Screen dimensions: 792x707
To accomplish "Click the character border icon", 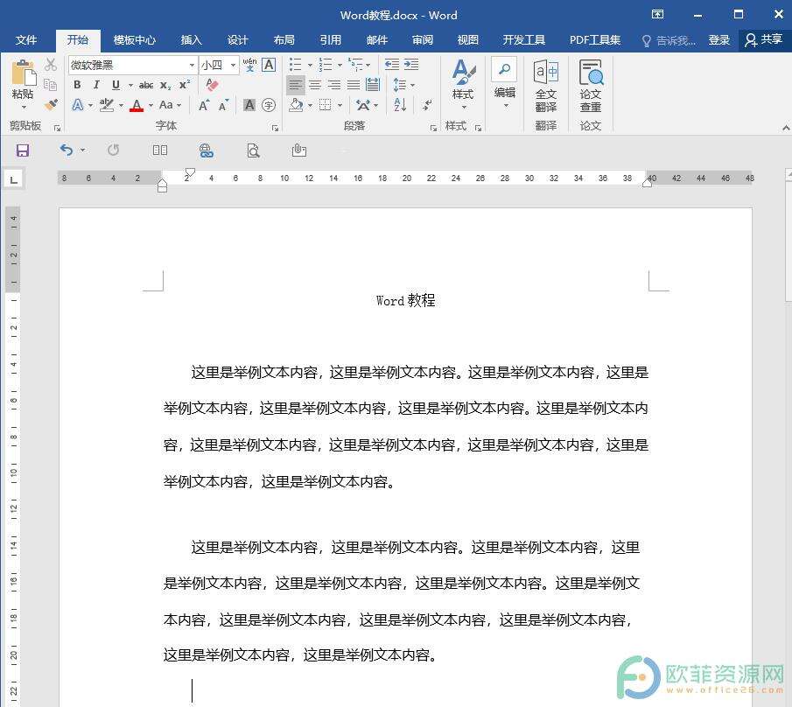I will coord(269,65).
